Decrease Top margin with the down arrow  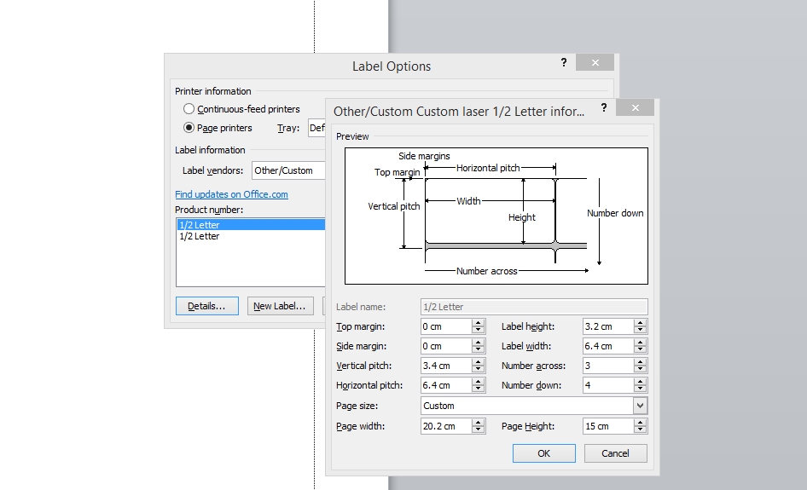(478, 330)
